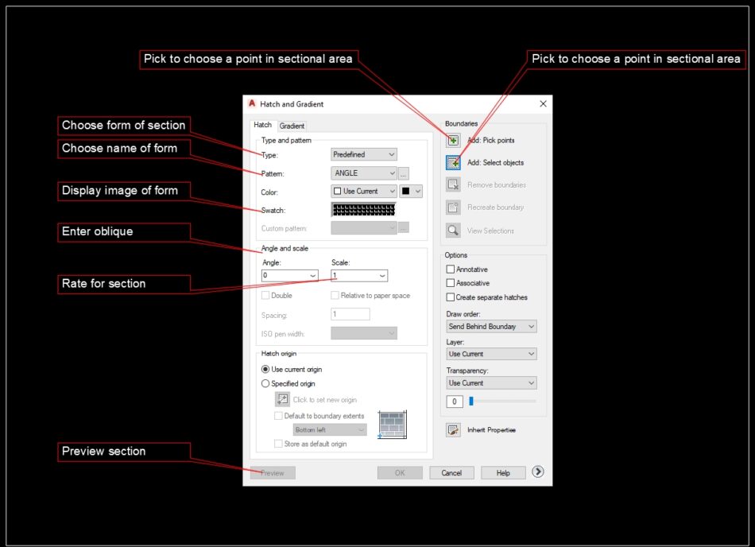Switch to the Gradient tab
The height and width of the screenshot is (547, 755).
[292, 125]
